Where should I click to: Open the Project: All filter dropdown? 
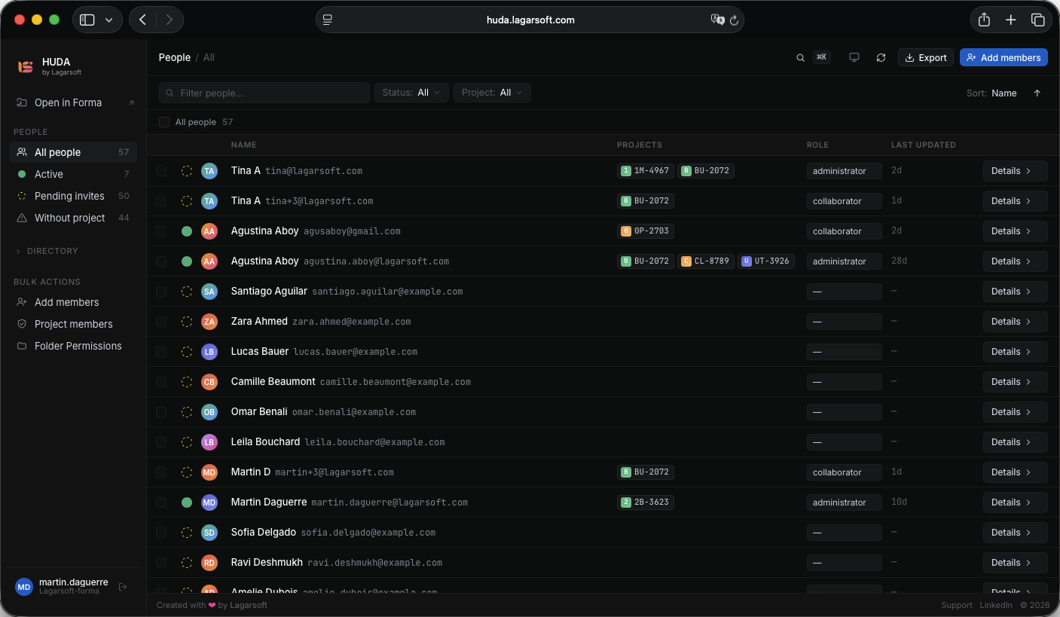coord(492,93)
